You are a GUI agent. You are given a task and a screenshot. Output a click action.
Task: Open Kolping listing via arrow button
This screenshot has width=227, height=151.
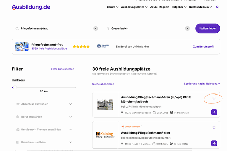tap(214, 143)
